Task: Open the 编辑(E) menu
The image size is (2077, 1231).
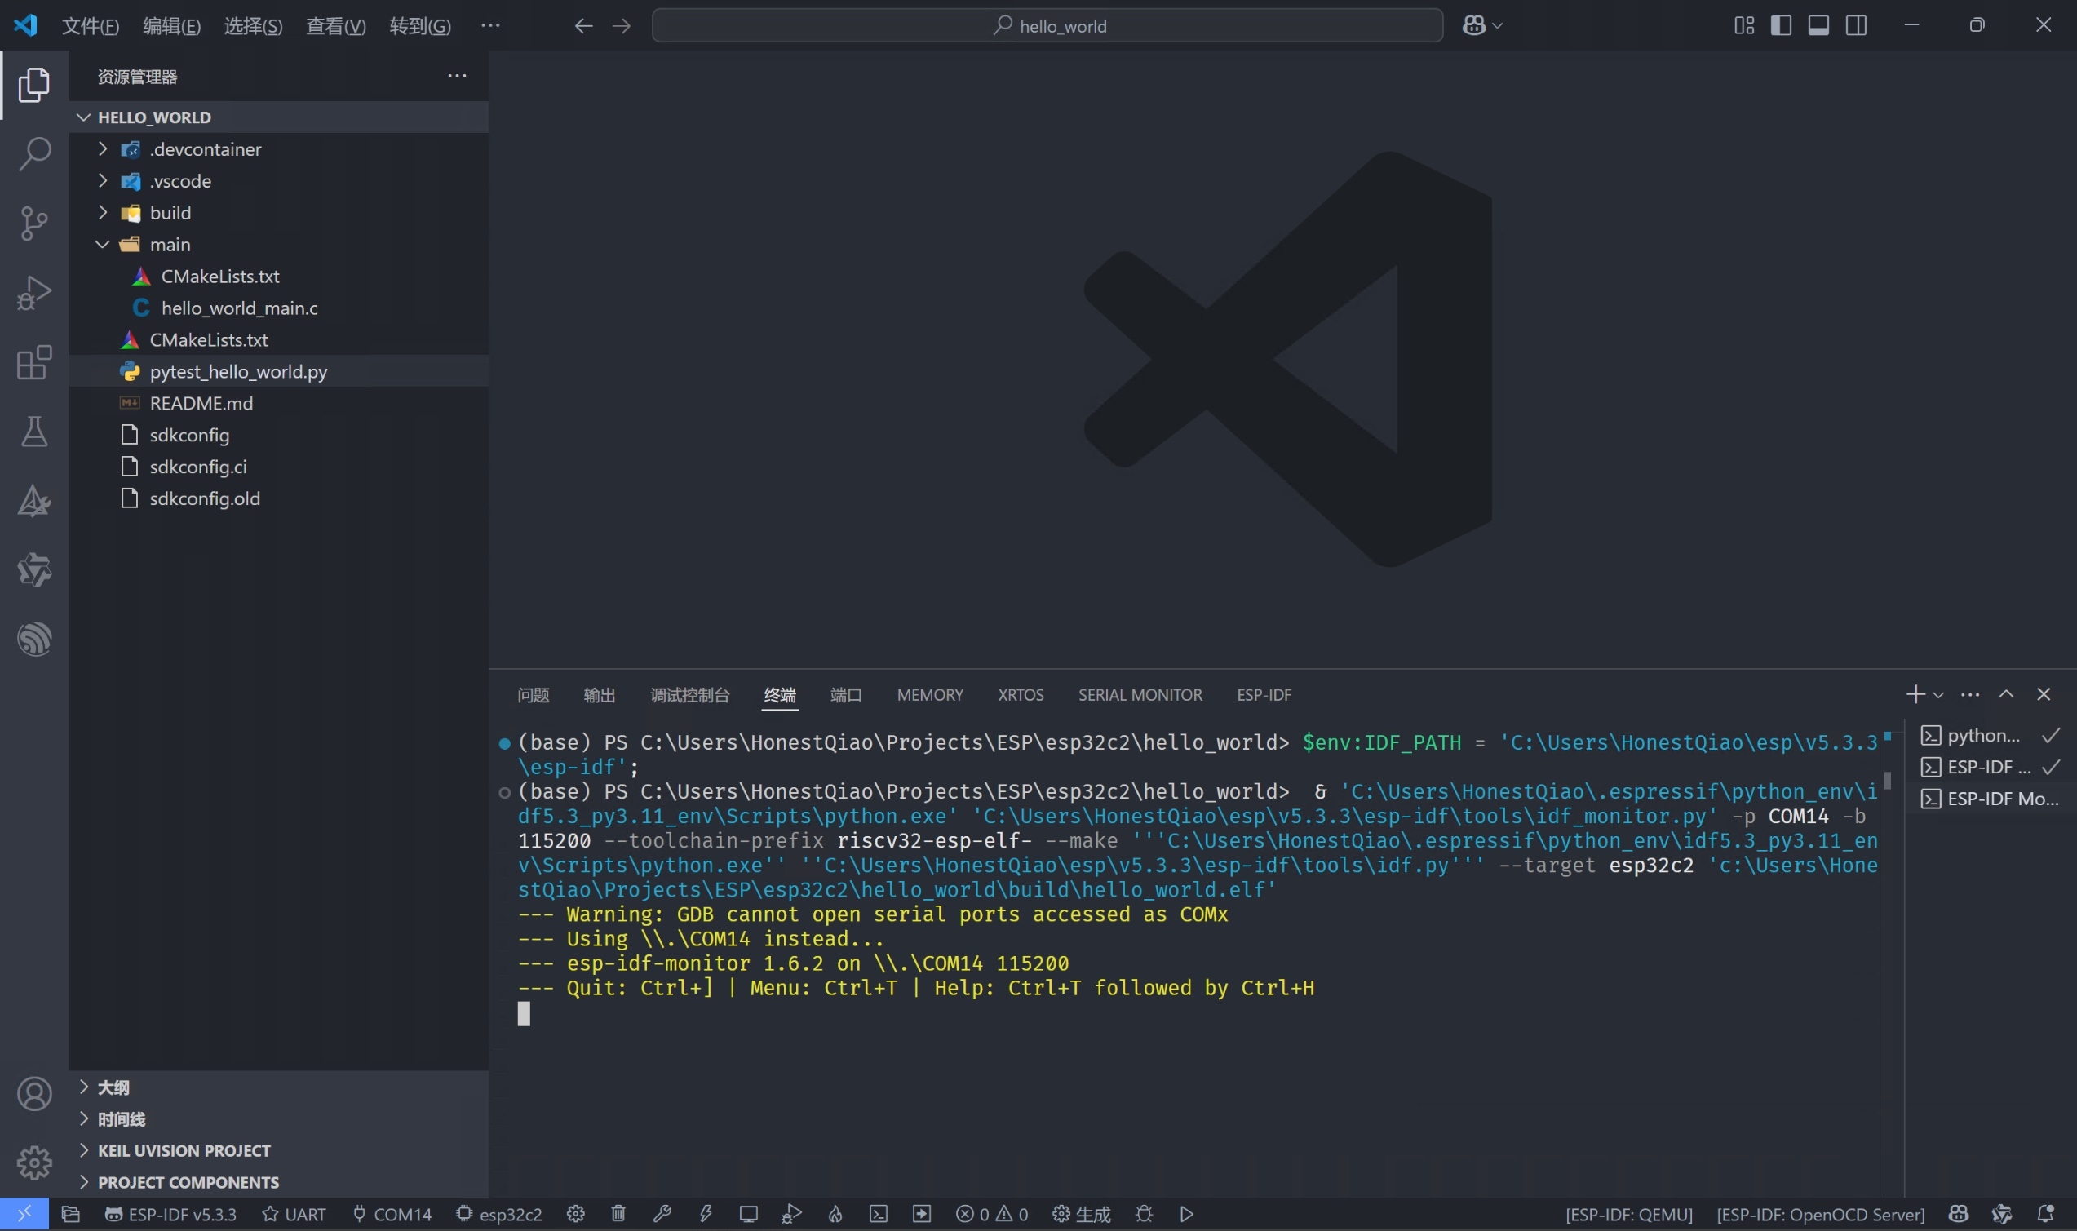Action: tap(170, 26)
